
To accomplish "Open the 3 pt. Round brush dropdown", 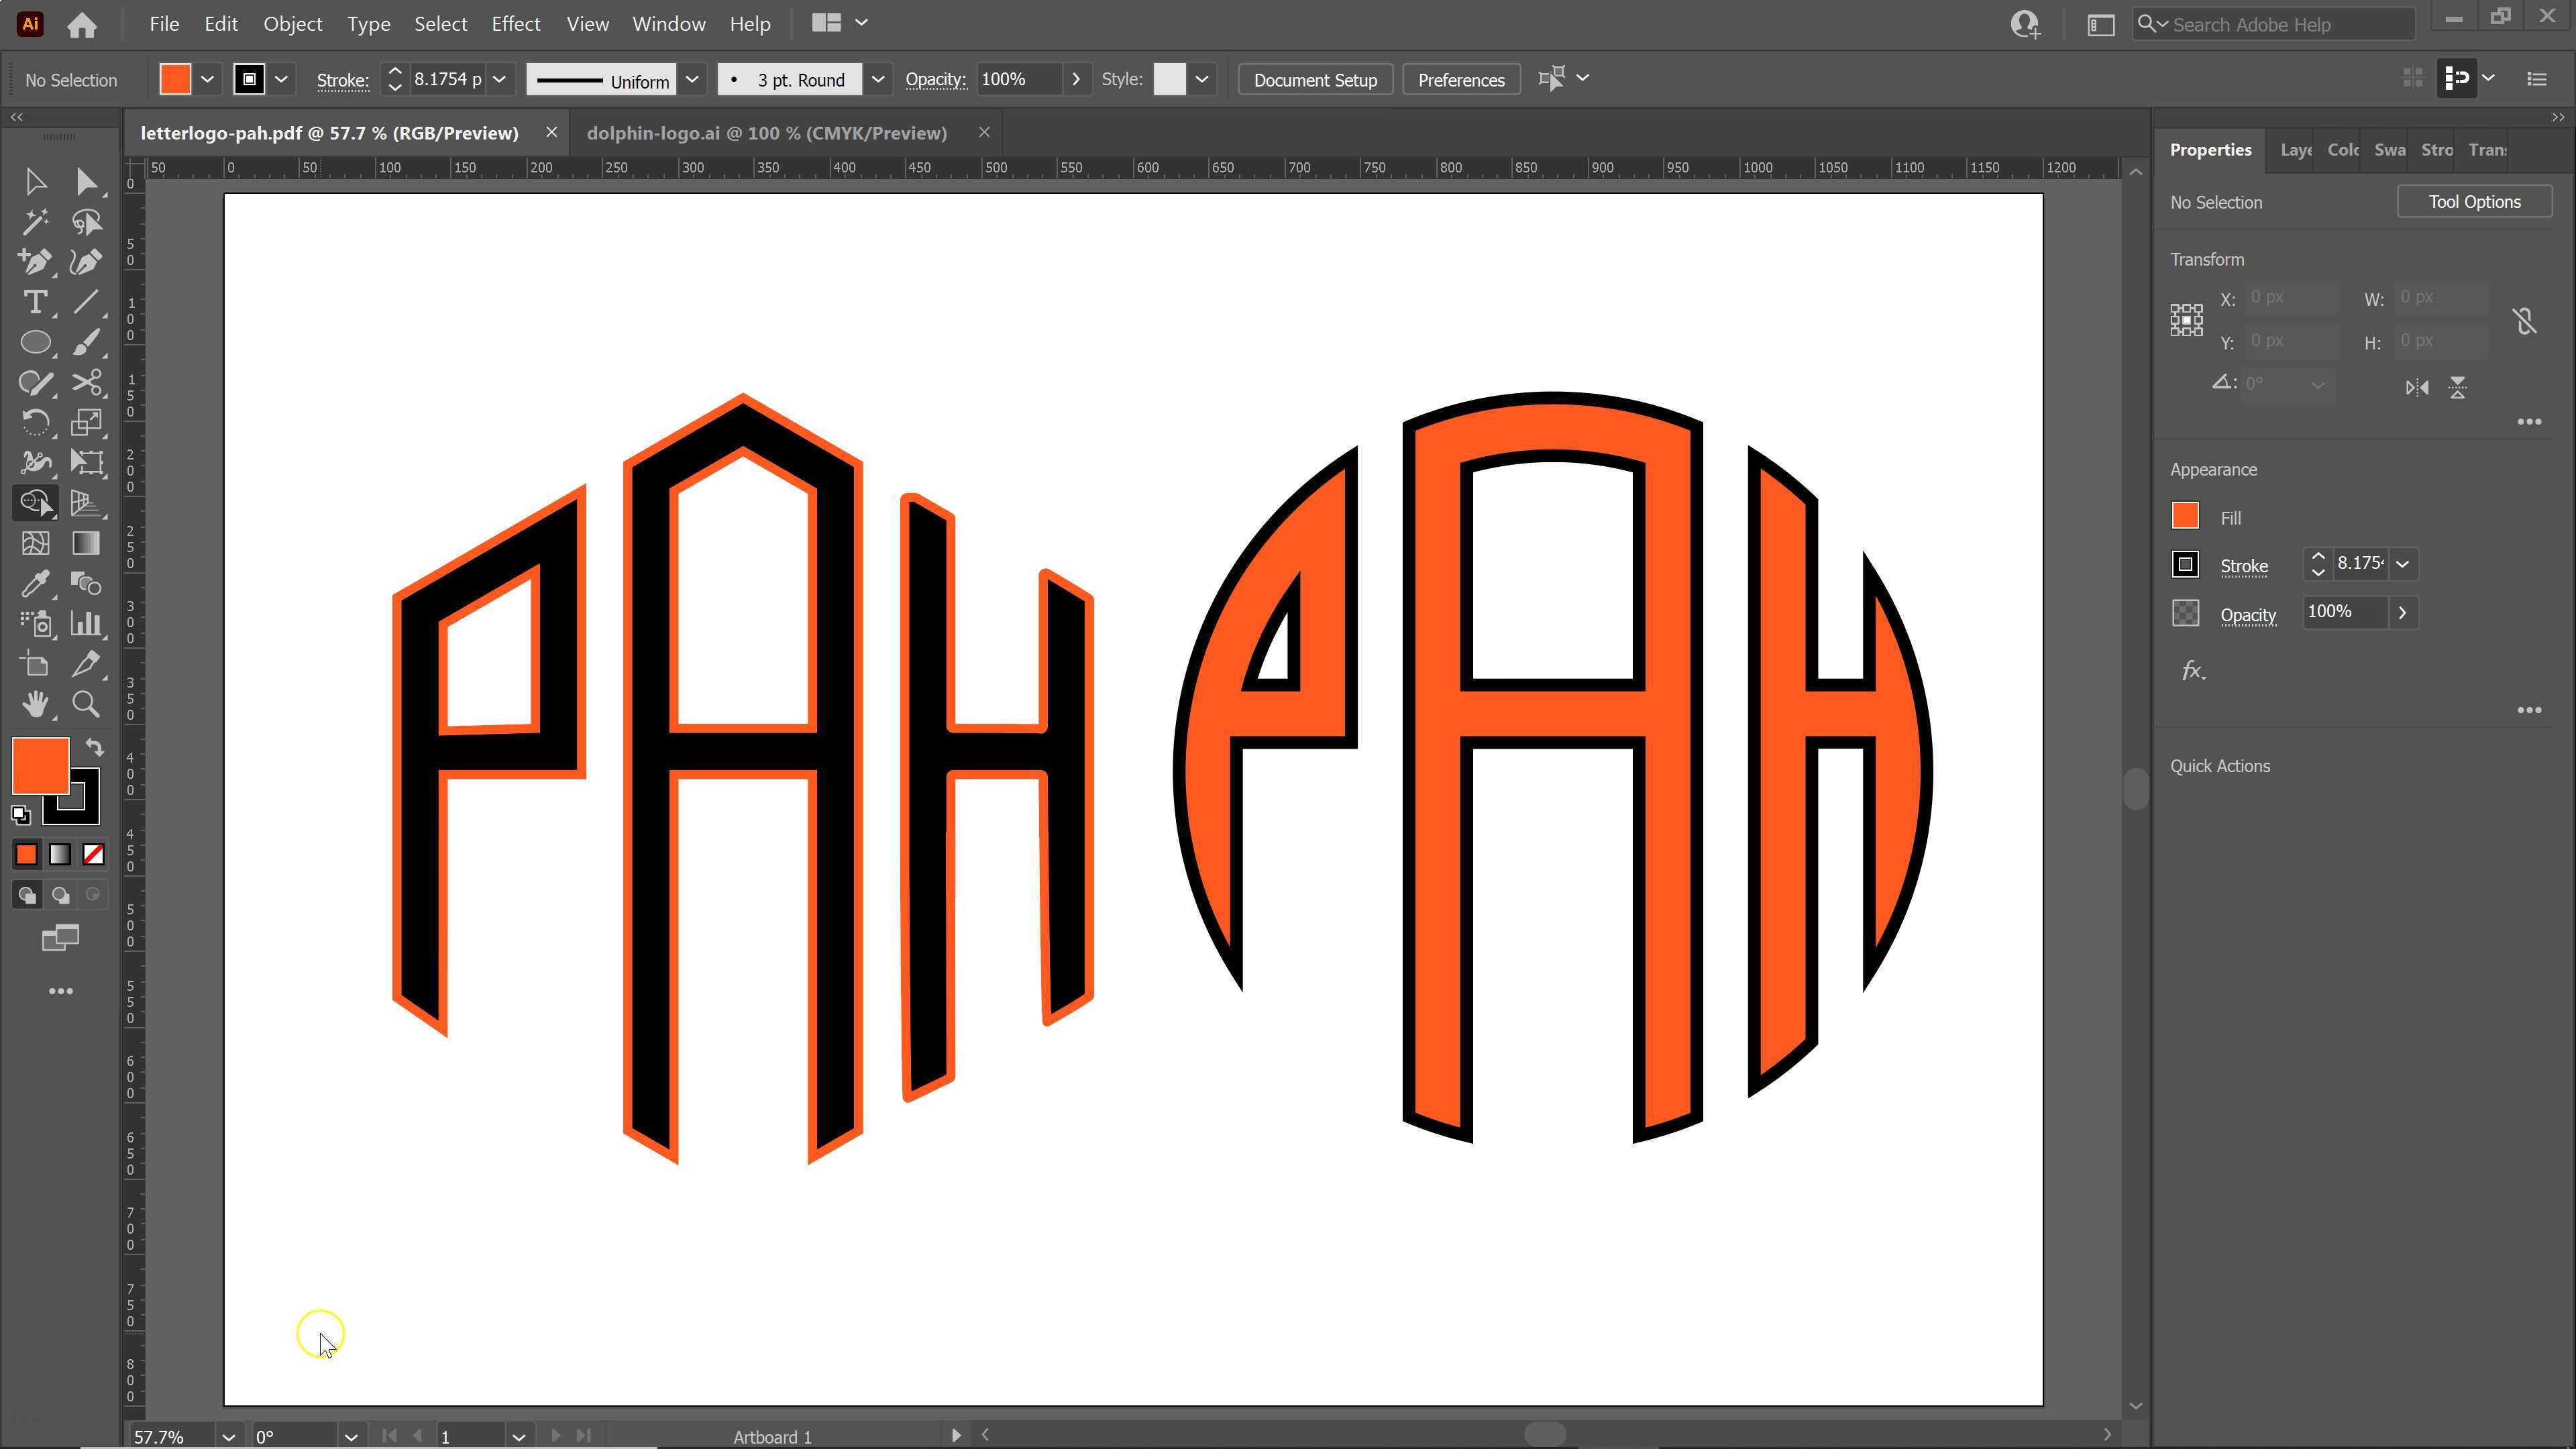I will pos(878,79).
